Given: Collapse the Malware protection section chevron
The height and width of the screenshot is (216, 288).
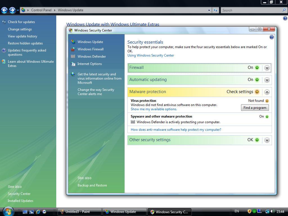Looking at the screenshot, I should point(267,92).
